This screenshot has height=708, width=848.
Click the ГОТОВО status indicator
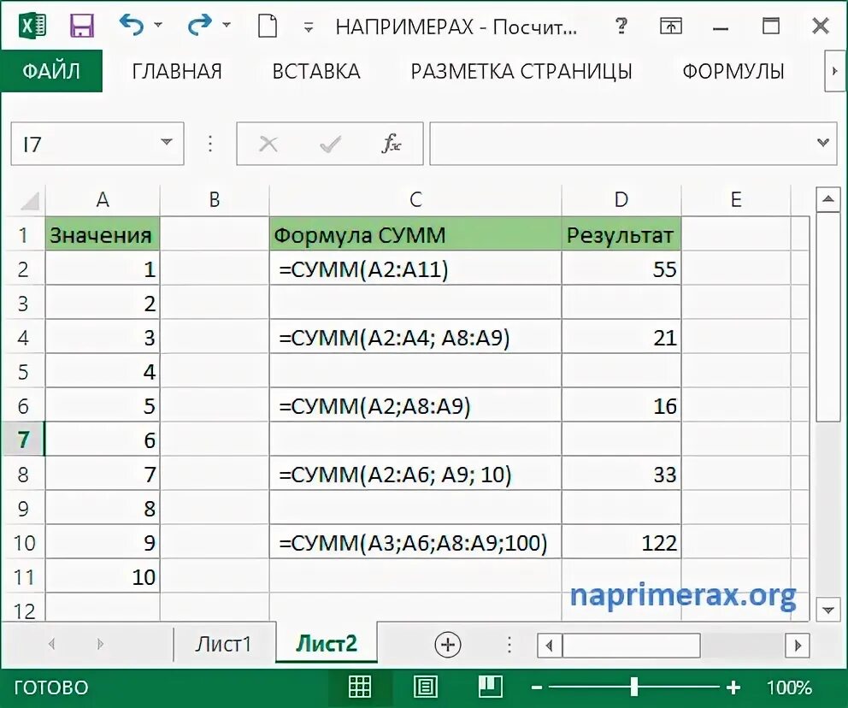[x=50, y=687]
